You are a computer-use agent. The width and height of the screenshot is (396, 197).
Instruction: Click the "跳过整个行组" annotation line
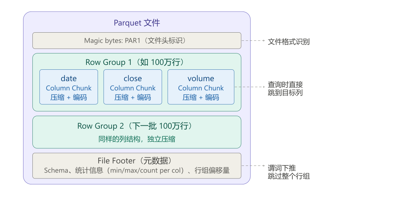(x=289, y=176)
